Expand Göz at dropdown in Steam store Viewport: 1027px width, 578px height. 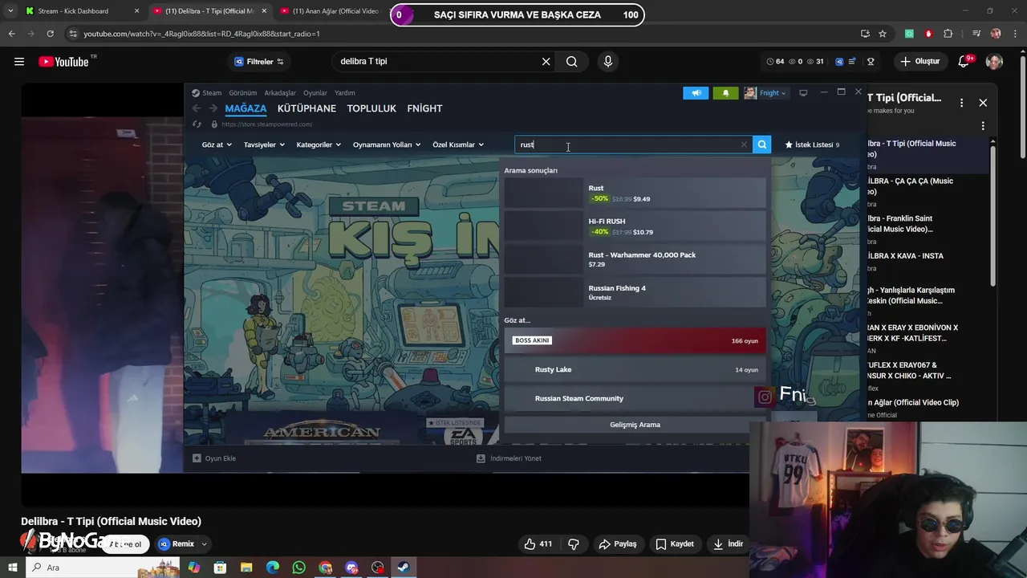point(217,144)
